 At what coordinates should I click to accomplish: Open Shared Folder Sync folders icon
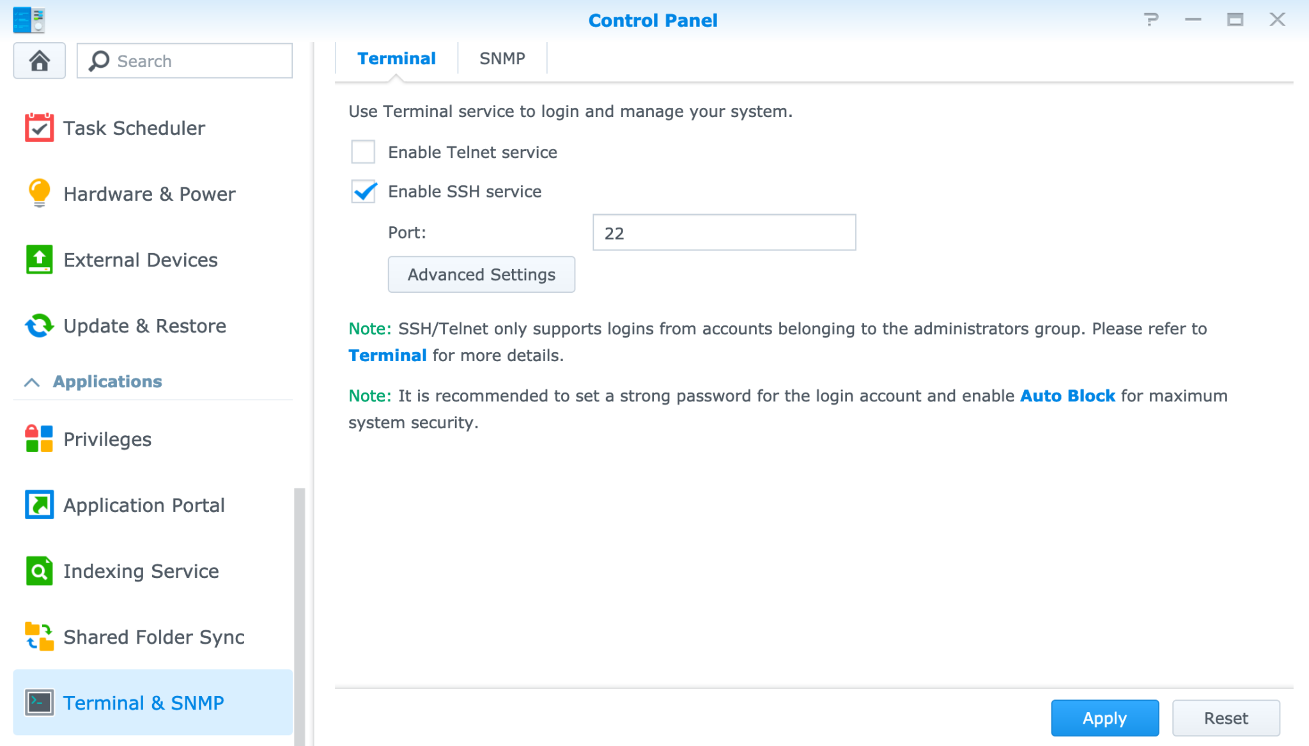[x=39, y=637]
